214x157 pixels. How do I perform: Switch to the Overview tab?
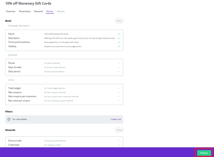pyautogui.click(x=11, y=11)
